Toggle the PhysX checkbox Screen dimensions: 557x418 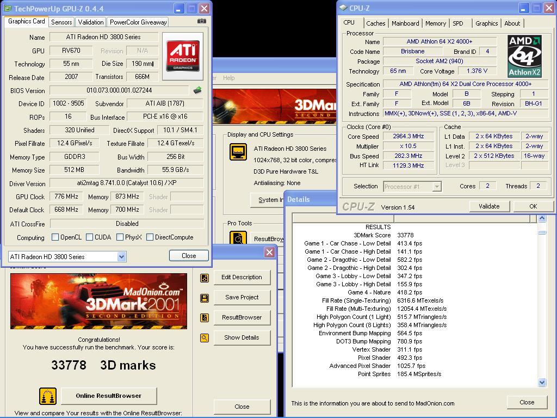tap(120, 237)
